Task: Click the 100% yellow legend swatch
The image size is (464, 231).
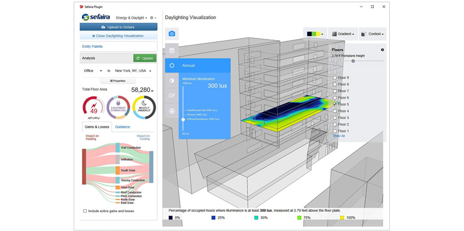Action: coord(342,218)
